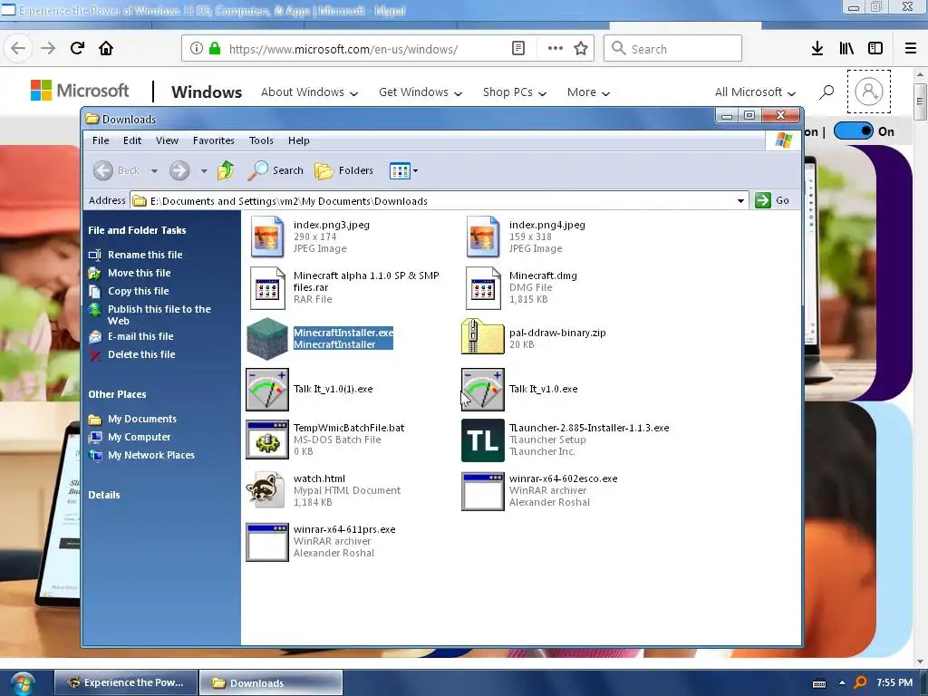Open Search in the Downloads toolbar
928x696 pixels.
pos(275,170)
